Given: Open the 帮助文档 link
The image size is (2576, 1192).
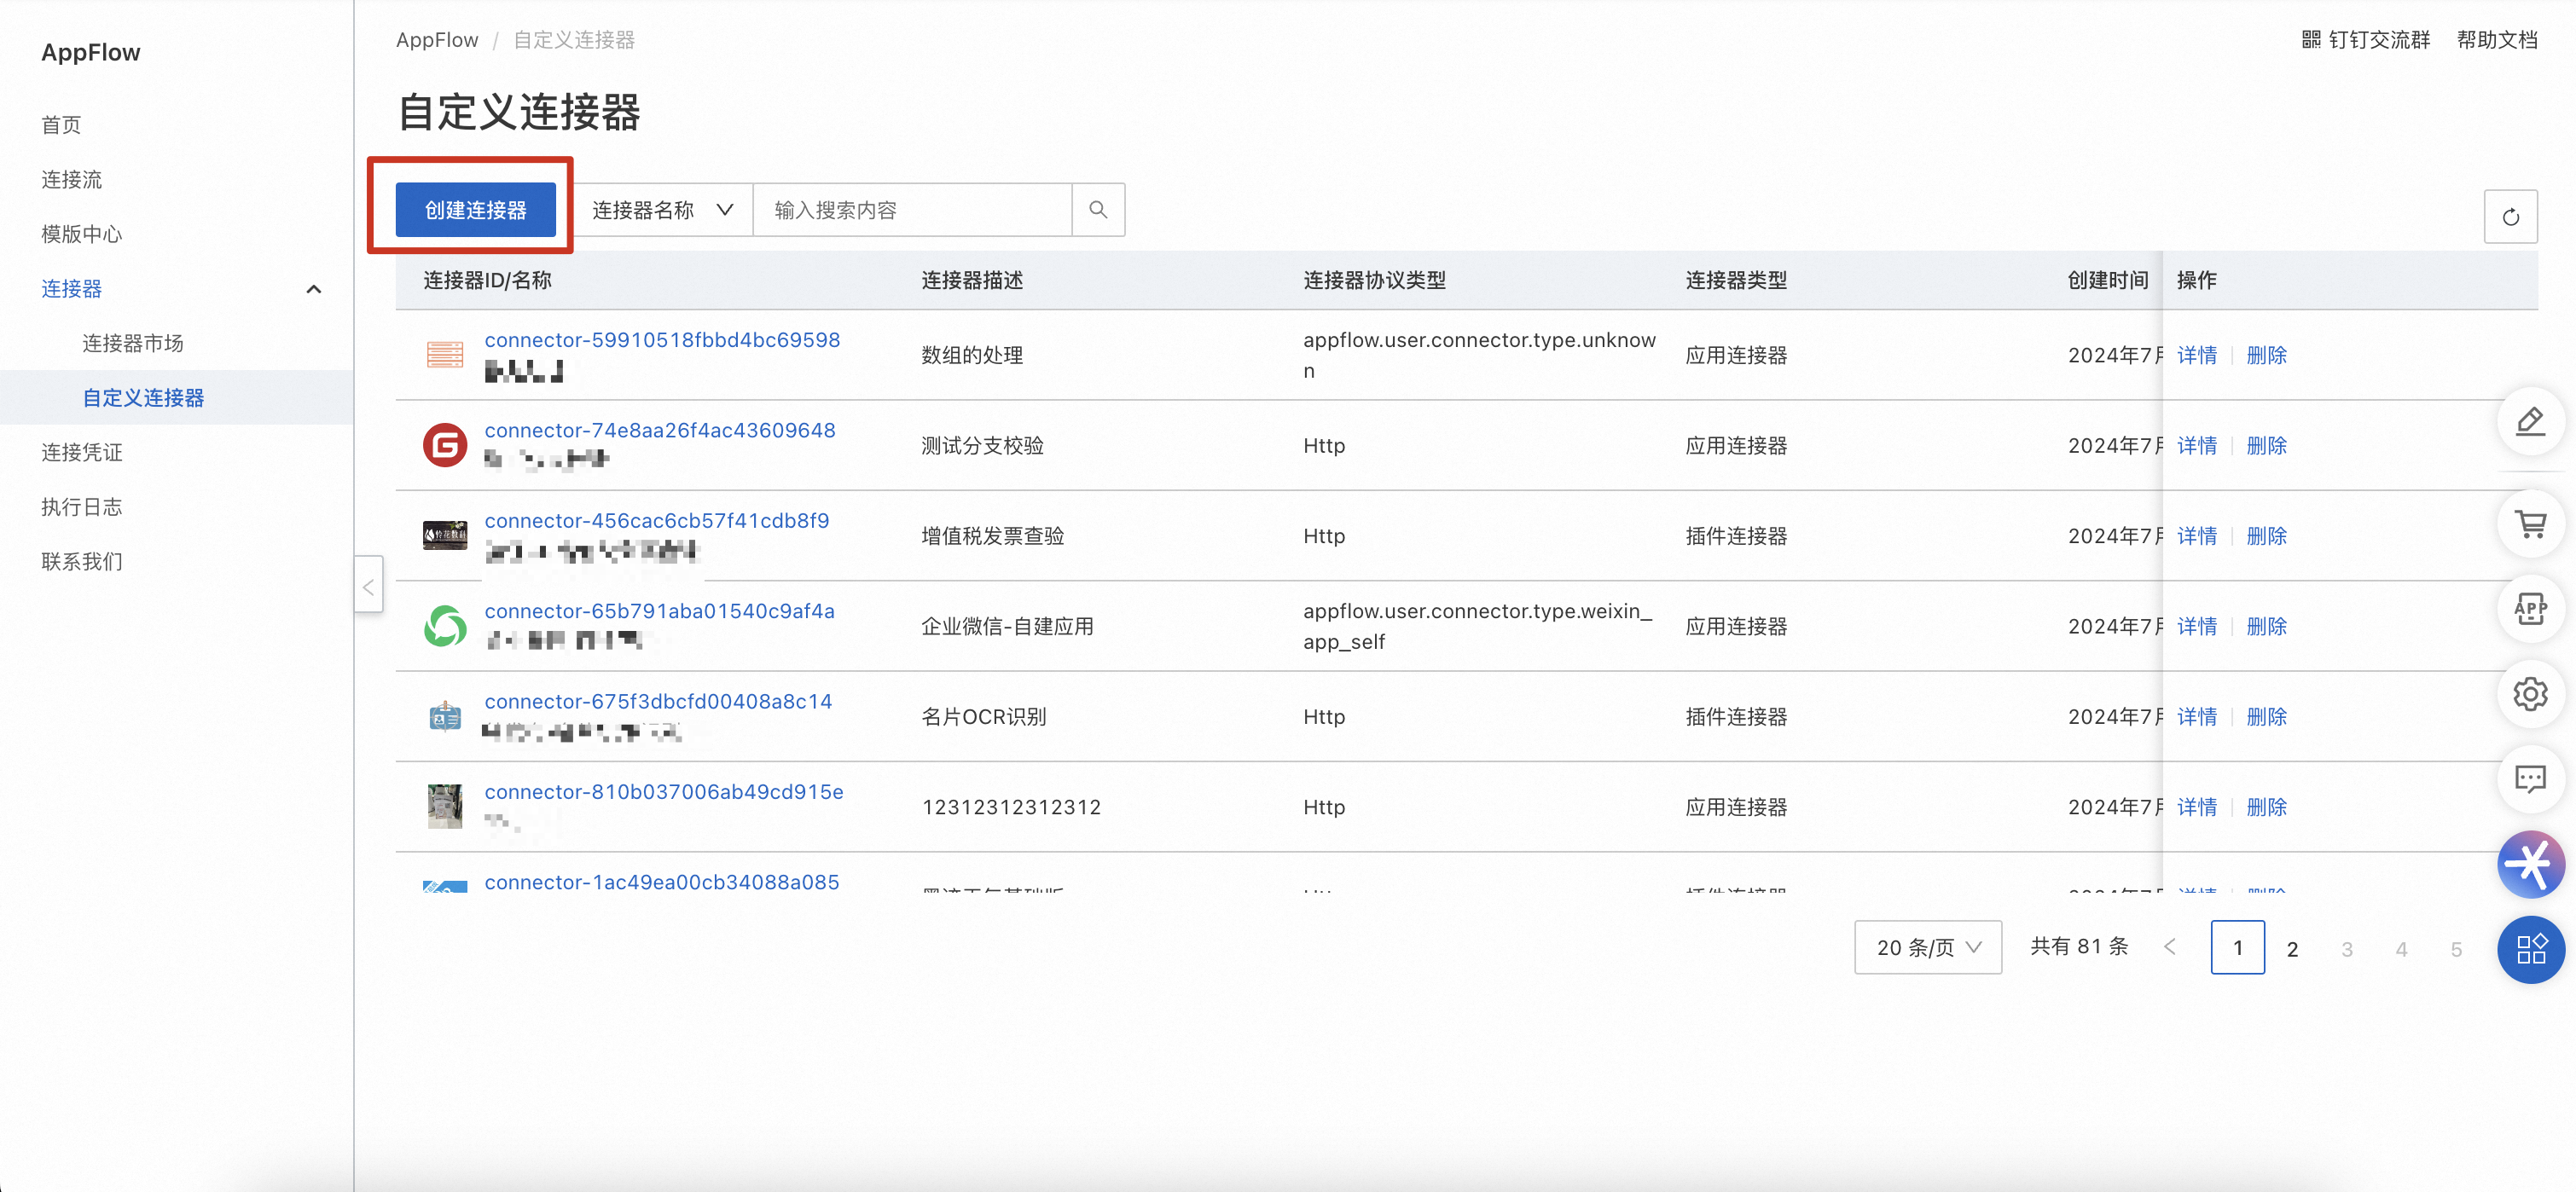Looking at the screenshot, I should tap(2497, 40).
